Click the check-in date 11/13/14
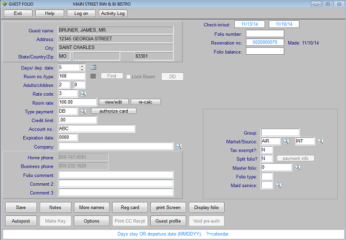Viewport: 346px width, 240px height. [250, 24]
